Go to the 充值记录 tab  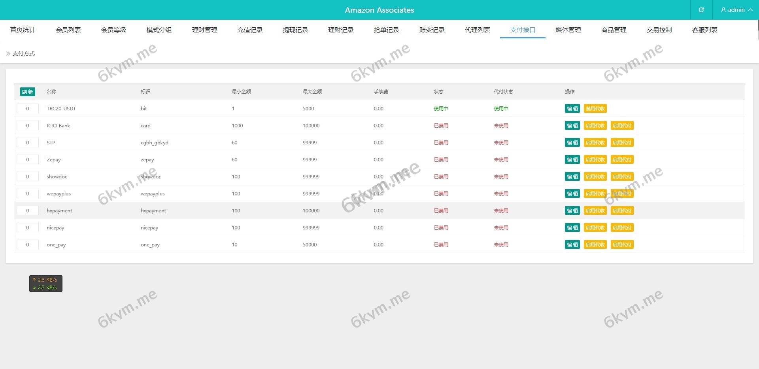point(250,30)
